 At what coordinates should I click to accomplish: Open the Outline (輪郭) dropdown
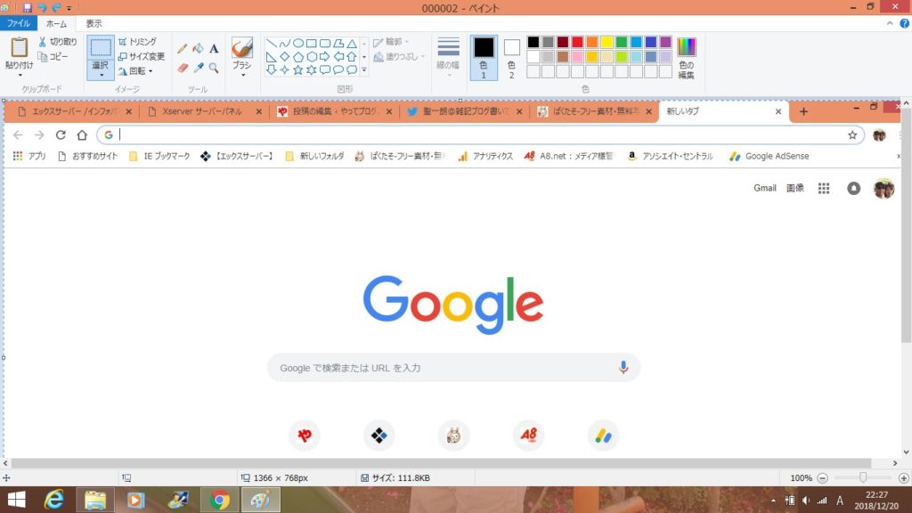tap(391, 42)
